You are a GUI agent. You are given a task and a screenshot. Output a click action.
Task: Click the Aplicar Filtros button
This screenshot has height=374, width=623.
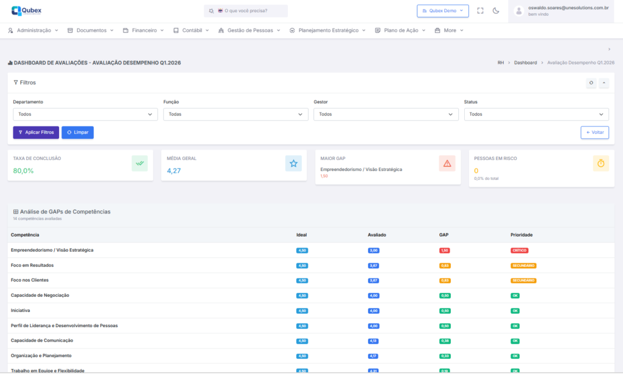36,133
